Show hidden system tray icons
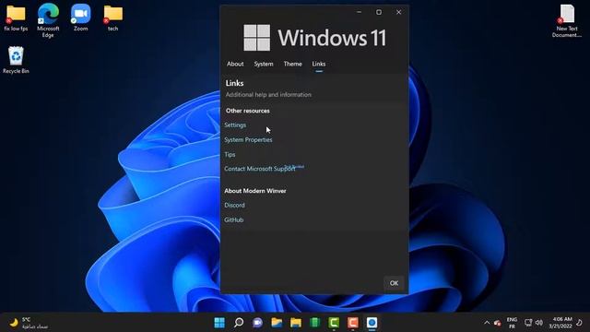590x332 pixels. (487, 323)
